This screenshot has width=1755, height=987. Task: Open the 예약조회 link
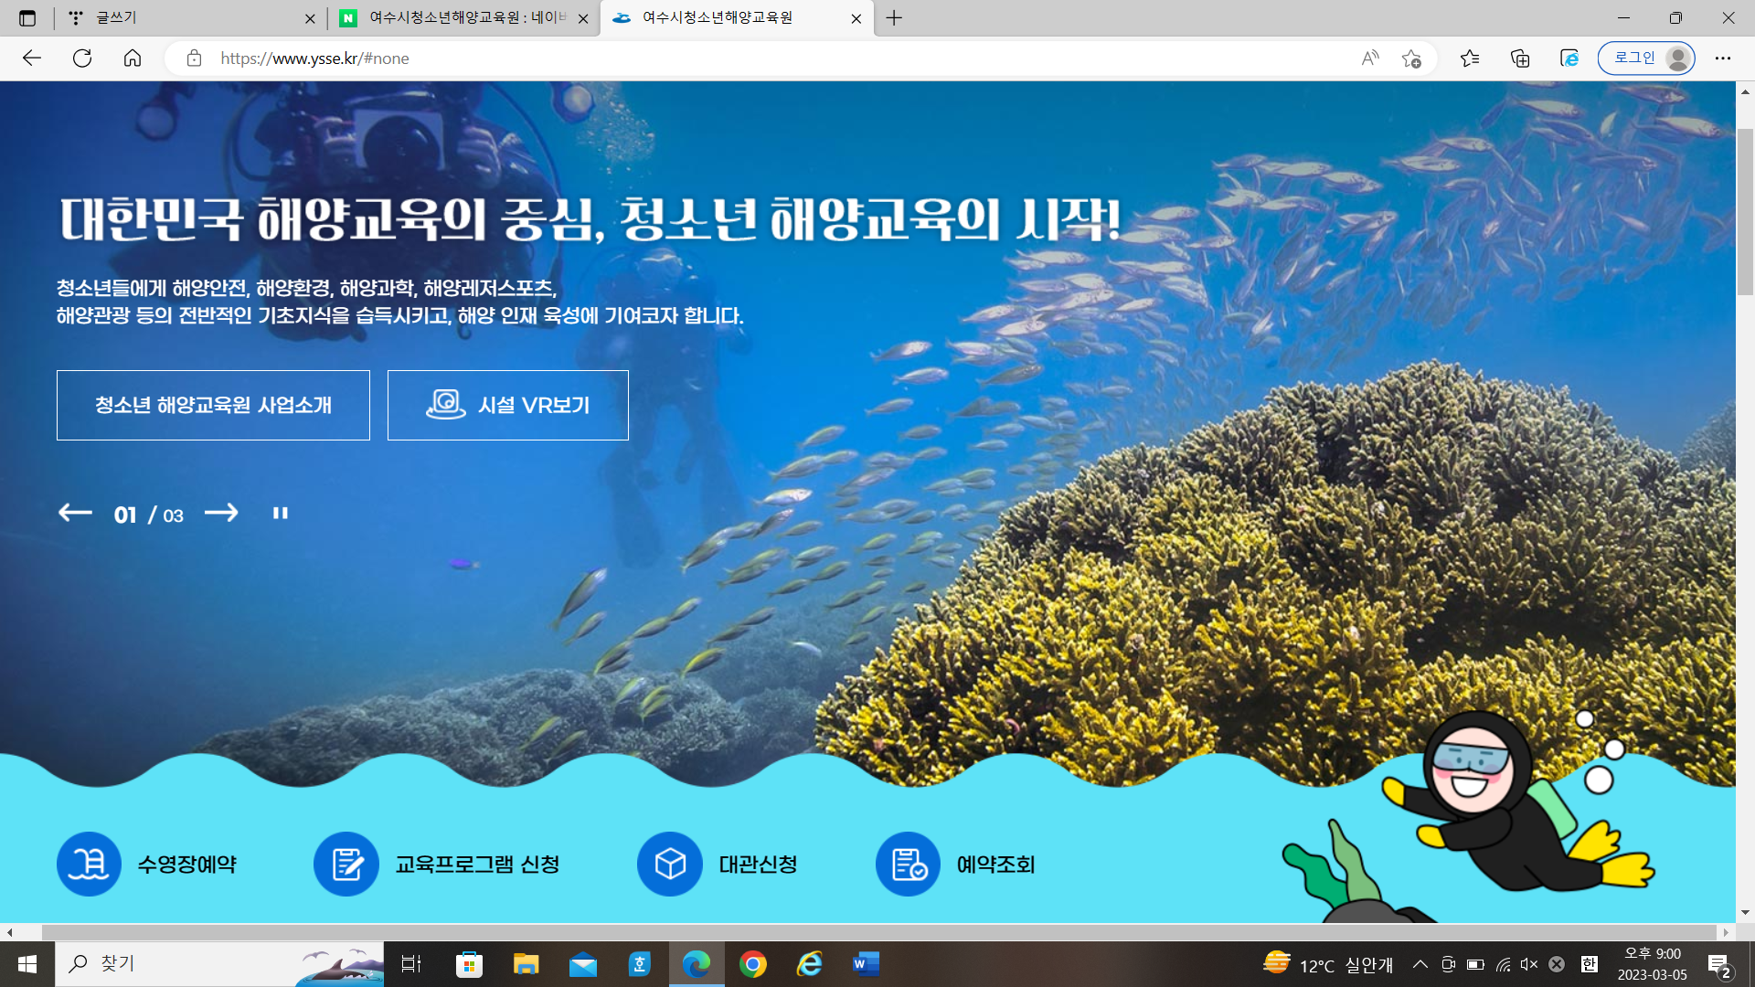995,865
